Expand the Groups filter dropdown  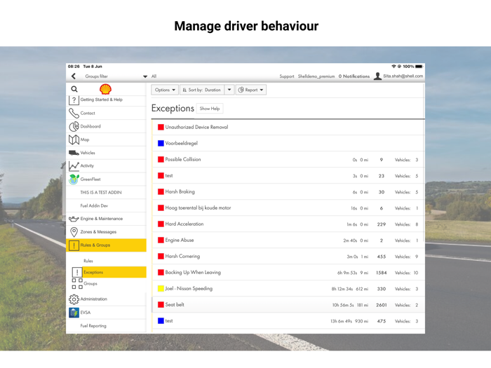coord(145,76)
